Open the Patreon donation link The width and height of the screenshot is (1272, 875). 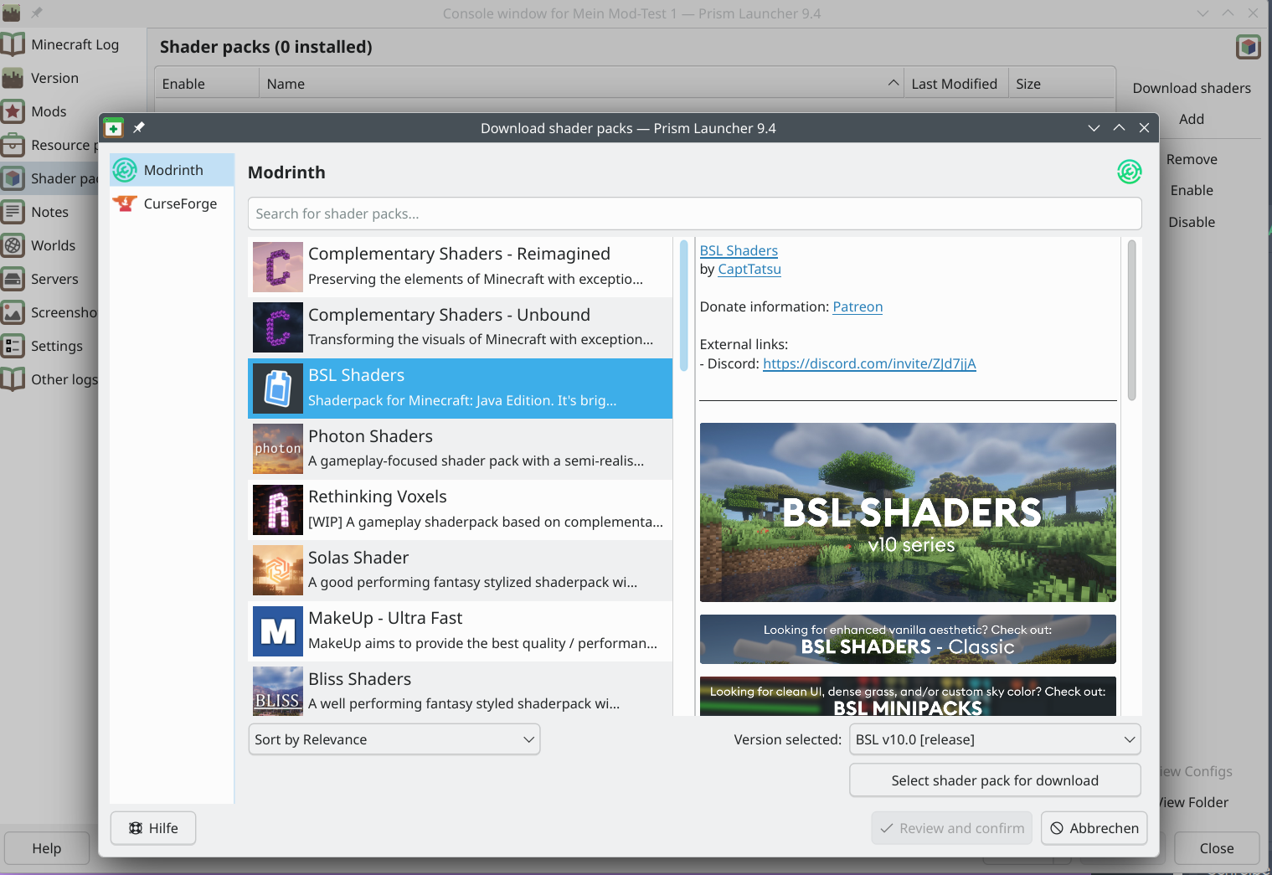click(857, 307)
